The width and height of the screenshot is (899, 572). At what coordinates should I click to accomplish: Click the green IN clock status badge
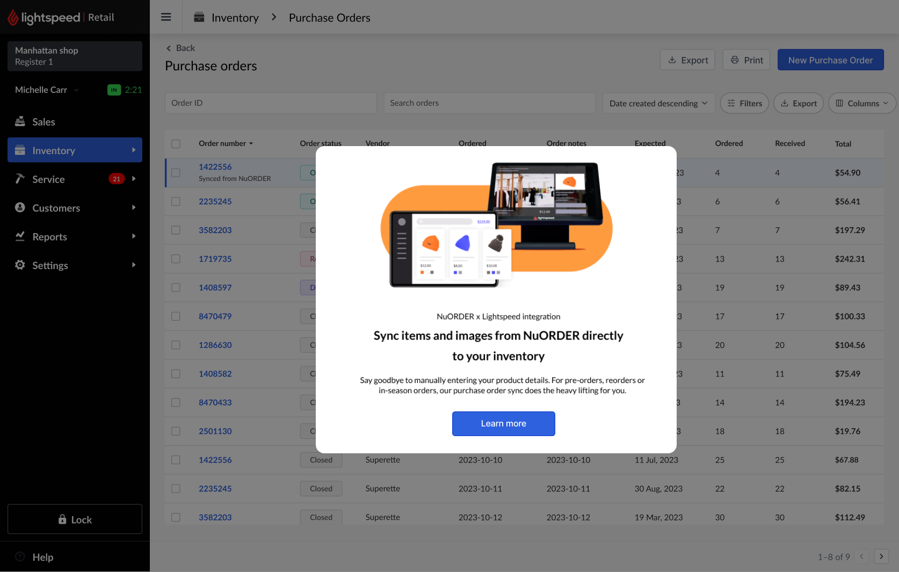(x=114, y=90)
